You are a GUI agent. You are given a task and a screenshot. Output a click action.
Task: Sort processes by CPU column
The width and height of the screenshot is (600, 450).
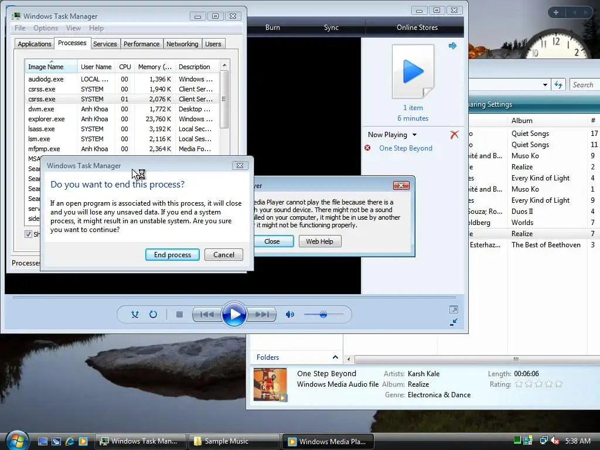125,67
